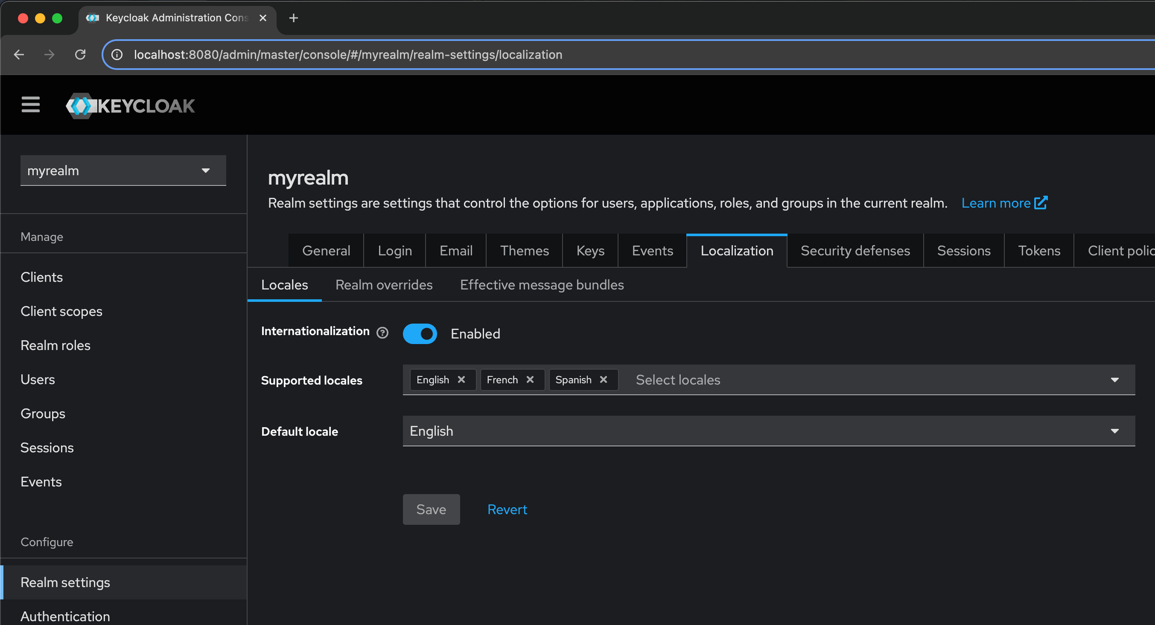
Task: Switch to the Email tab
Action: (456, 250)
